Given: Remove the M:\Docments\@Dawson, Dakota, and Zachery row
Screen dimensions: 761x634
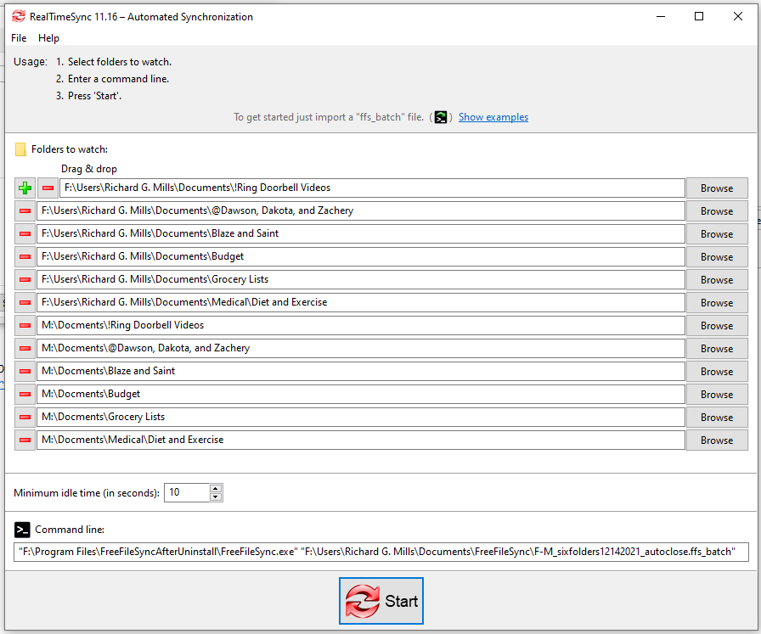Looking at the screenshot, I should [x=25, y=348].
